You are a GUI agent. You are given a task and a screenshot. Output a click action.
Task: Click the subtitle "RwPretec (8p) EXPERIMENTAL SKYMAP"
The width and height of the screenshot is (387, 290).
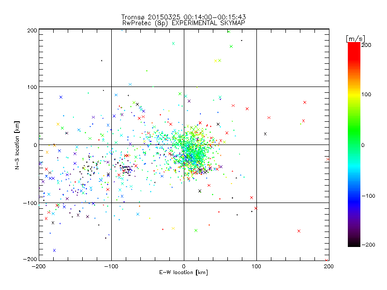coord(184,23)
